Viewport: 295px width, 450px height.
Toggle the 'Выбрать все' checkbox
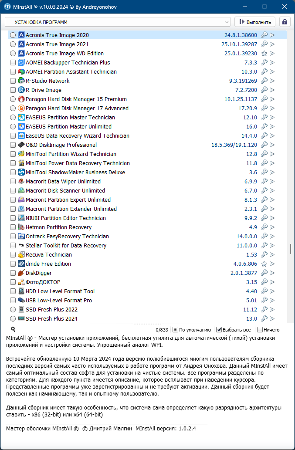tap(219, 330)
